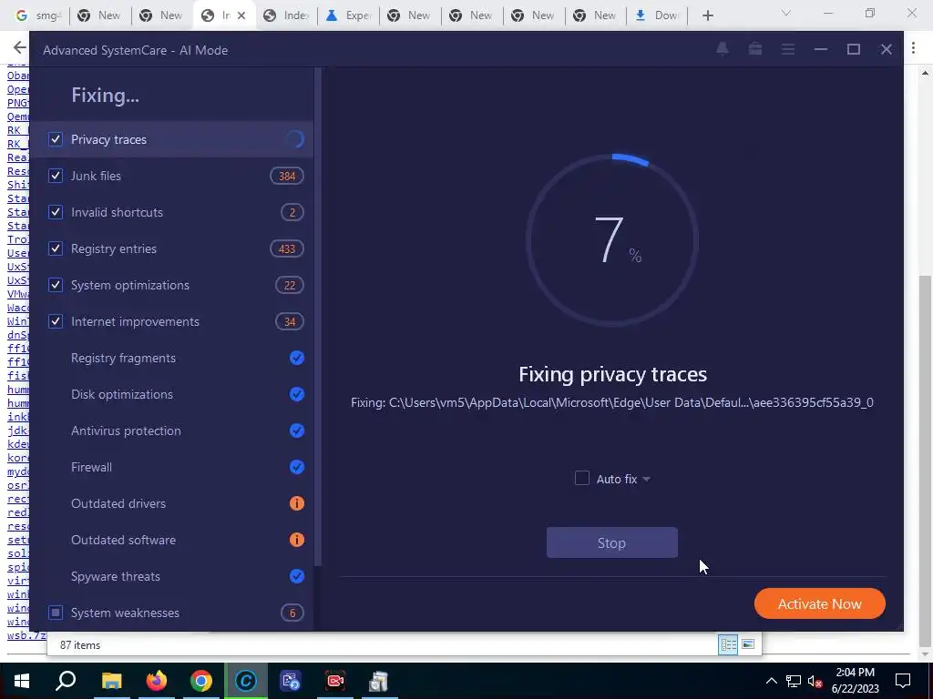Click the Invalid shortcuts 2 count badge
This screenshot has width=933, height=699.
(x=292, y=212)
